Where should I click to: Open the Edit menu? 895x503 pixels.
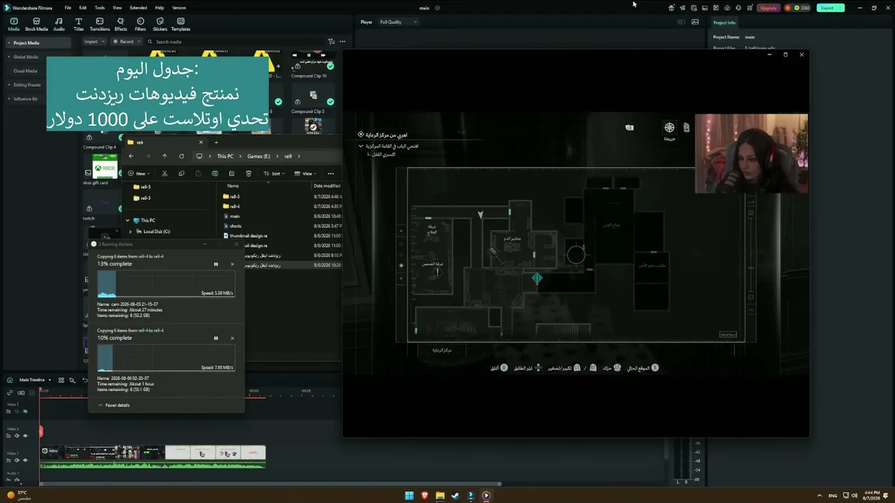83,8
